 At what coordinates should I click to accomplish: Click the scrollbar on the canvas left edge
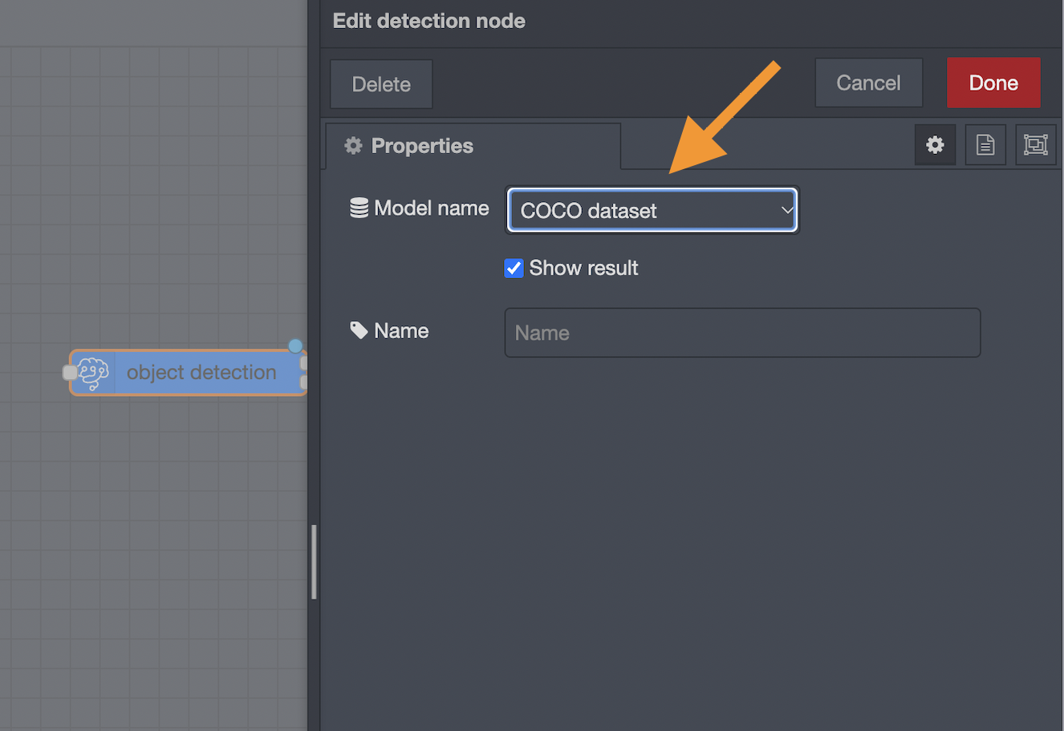(x=313, y=561)
